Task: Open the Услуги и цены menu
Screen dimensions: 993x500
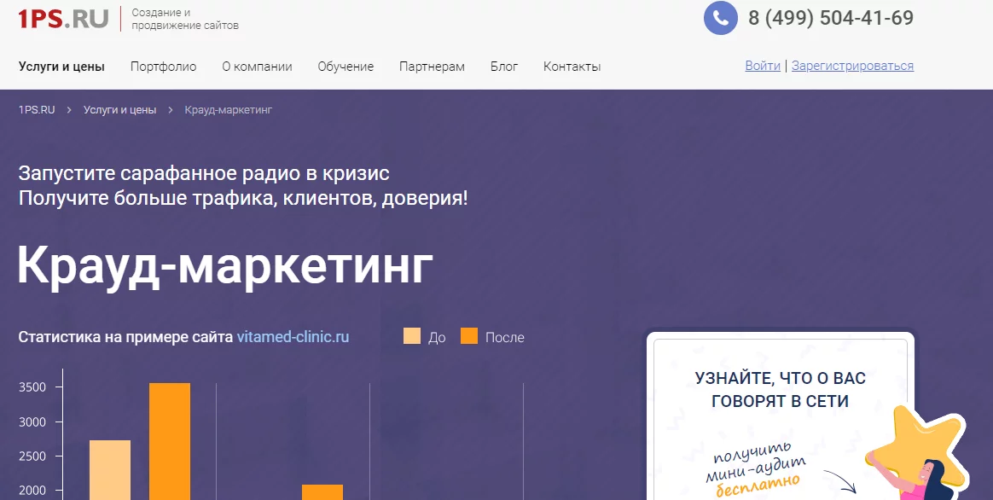Action: coord(61,67)
